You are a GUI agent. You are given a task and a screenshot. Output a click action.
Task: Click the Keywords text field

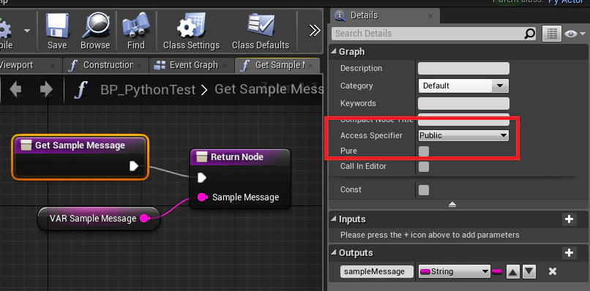463,103
